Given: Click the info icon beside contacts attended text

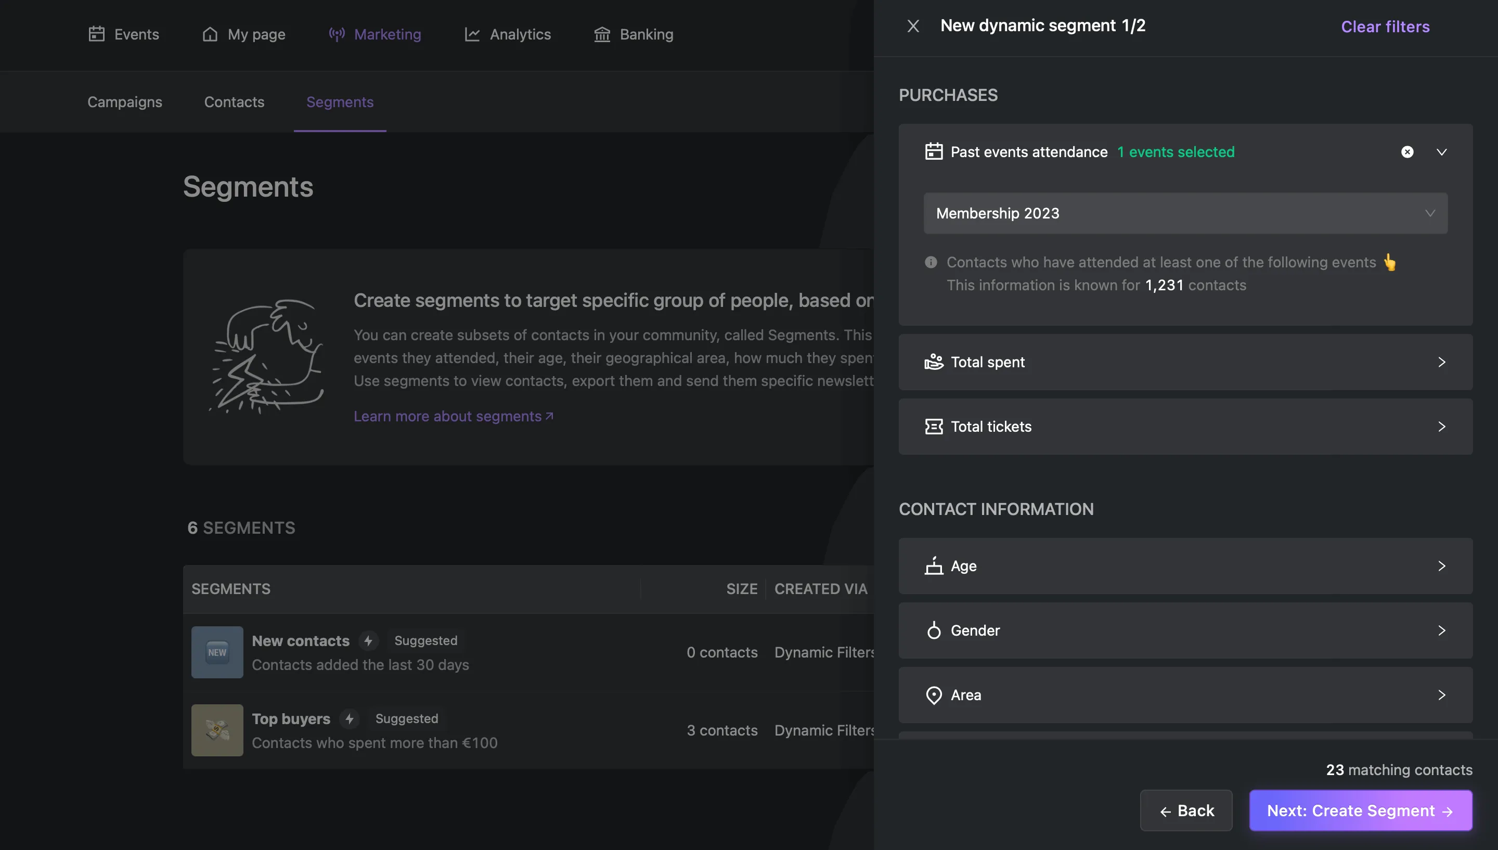Looking at the screenshot, I should [x=931, y=262].
